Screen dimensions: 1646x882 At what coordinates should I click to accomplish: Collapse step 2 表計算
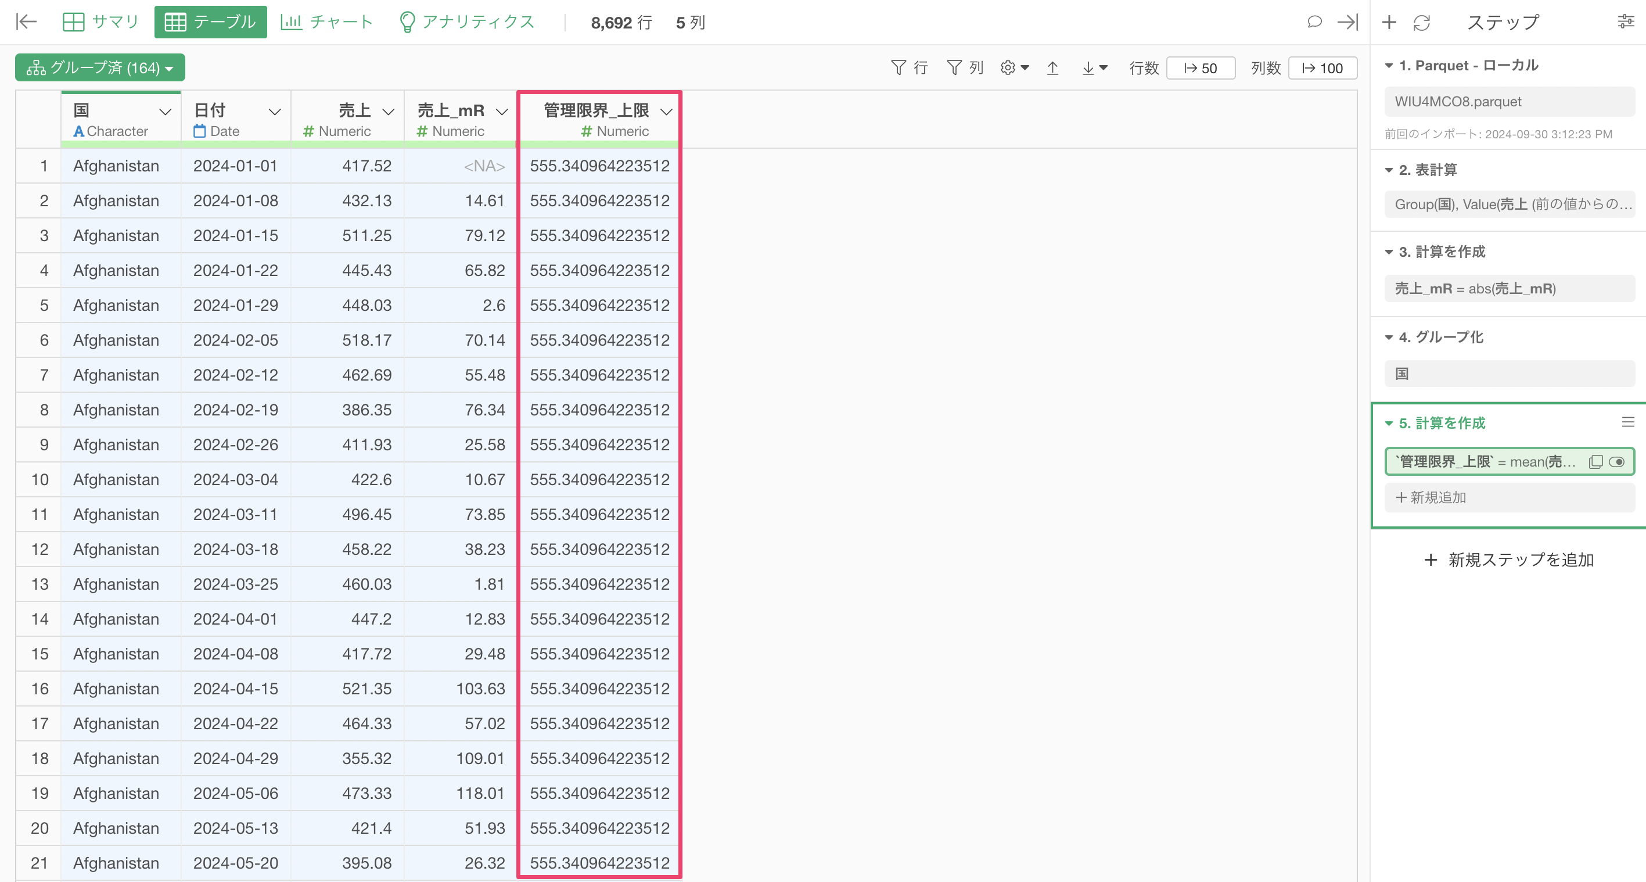(1389, 170)
